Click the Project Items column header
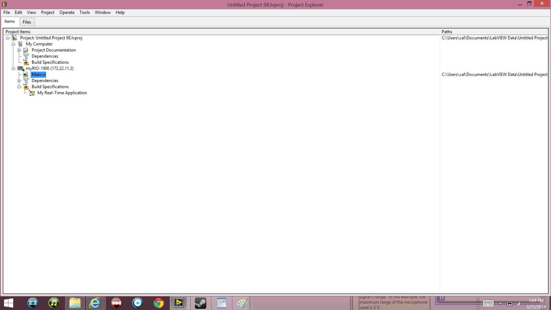 (221, 32)
